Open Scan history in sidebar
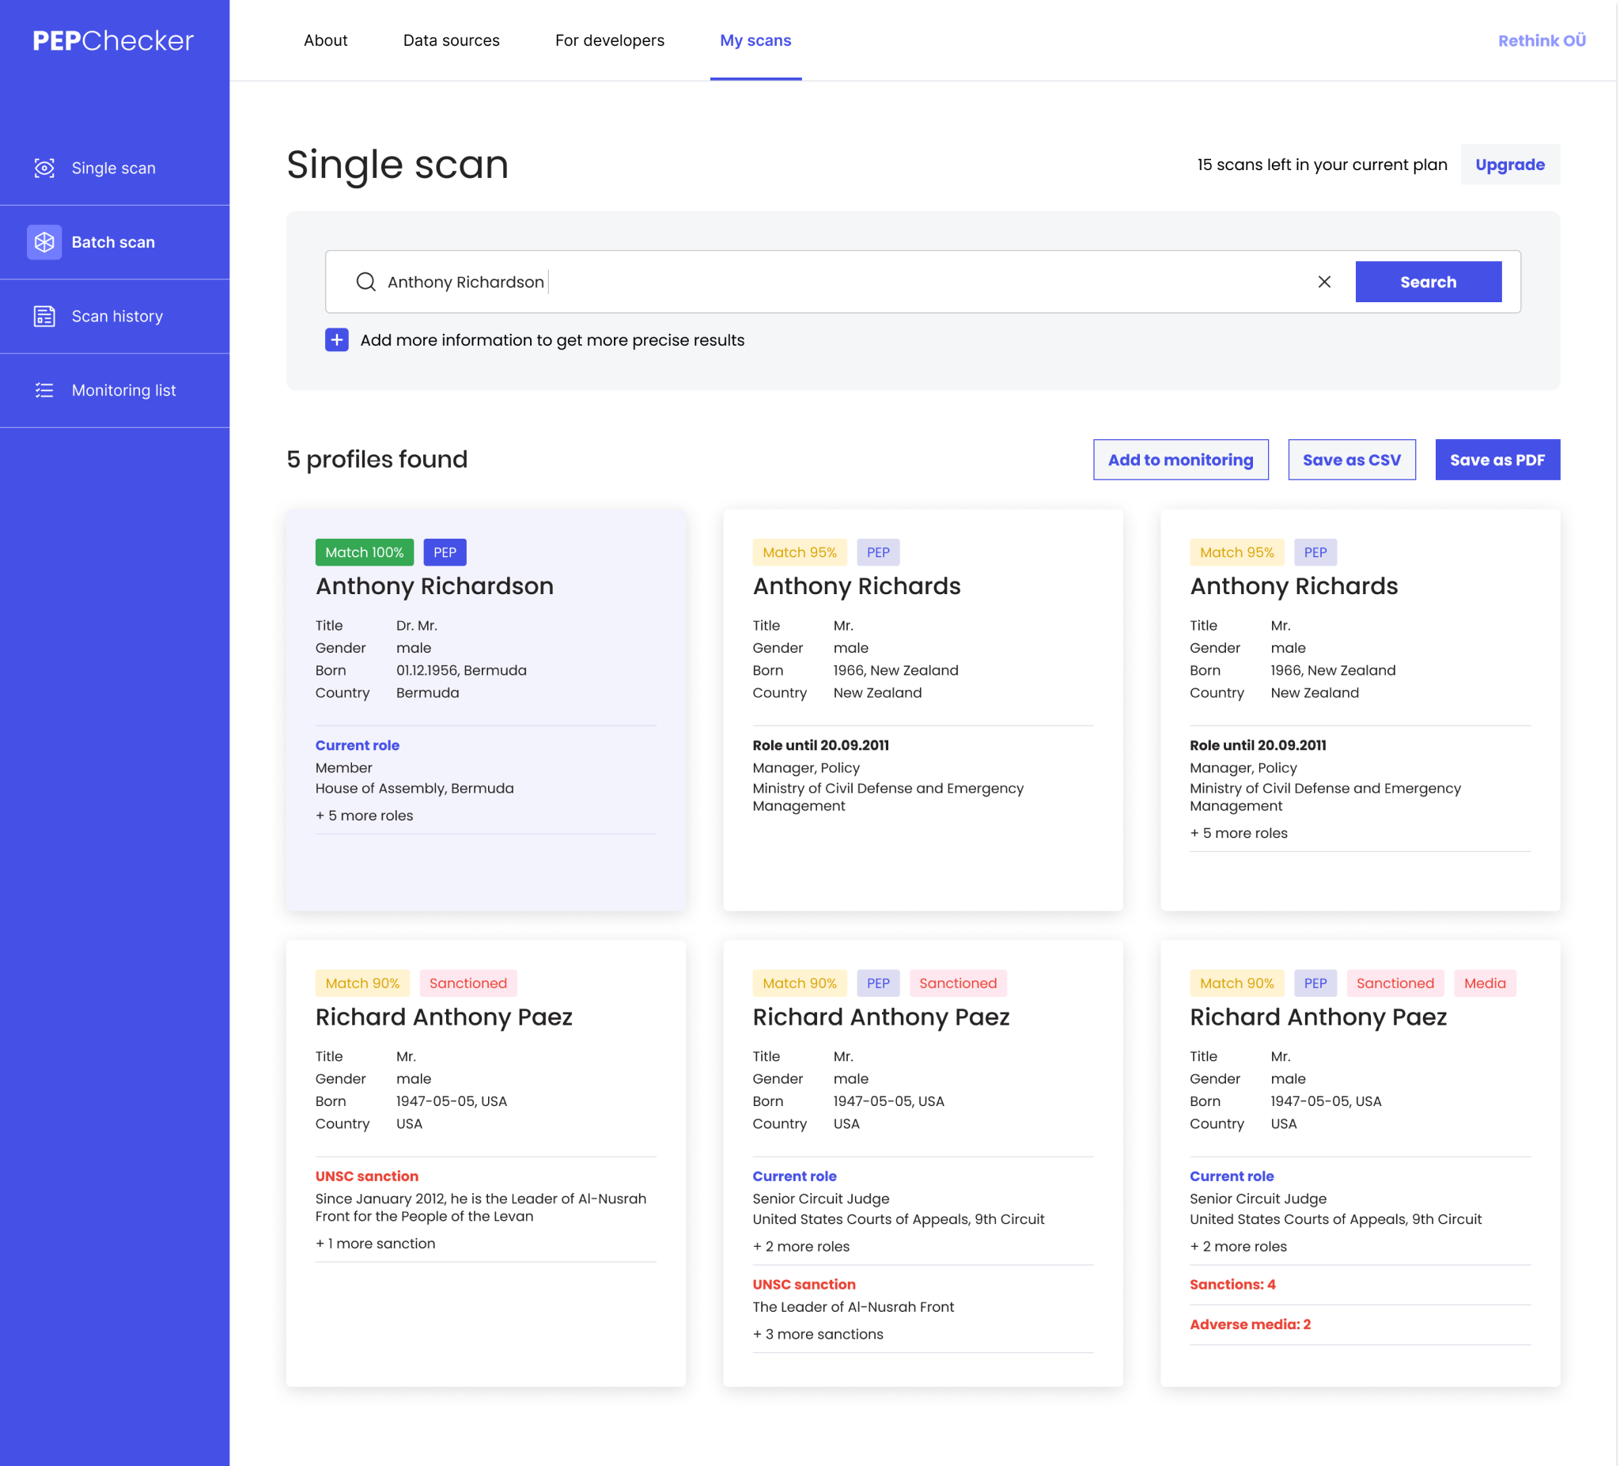 tap(115, 316)
